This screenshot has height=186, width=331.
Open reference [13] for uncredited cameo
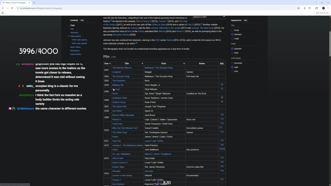221,127
